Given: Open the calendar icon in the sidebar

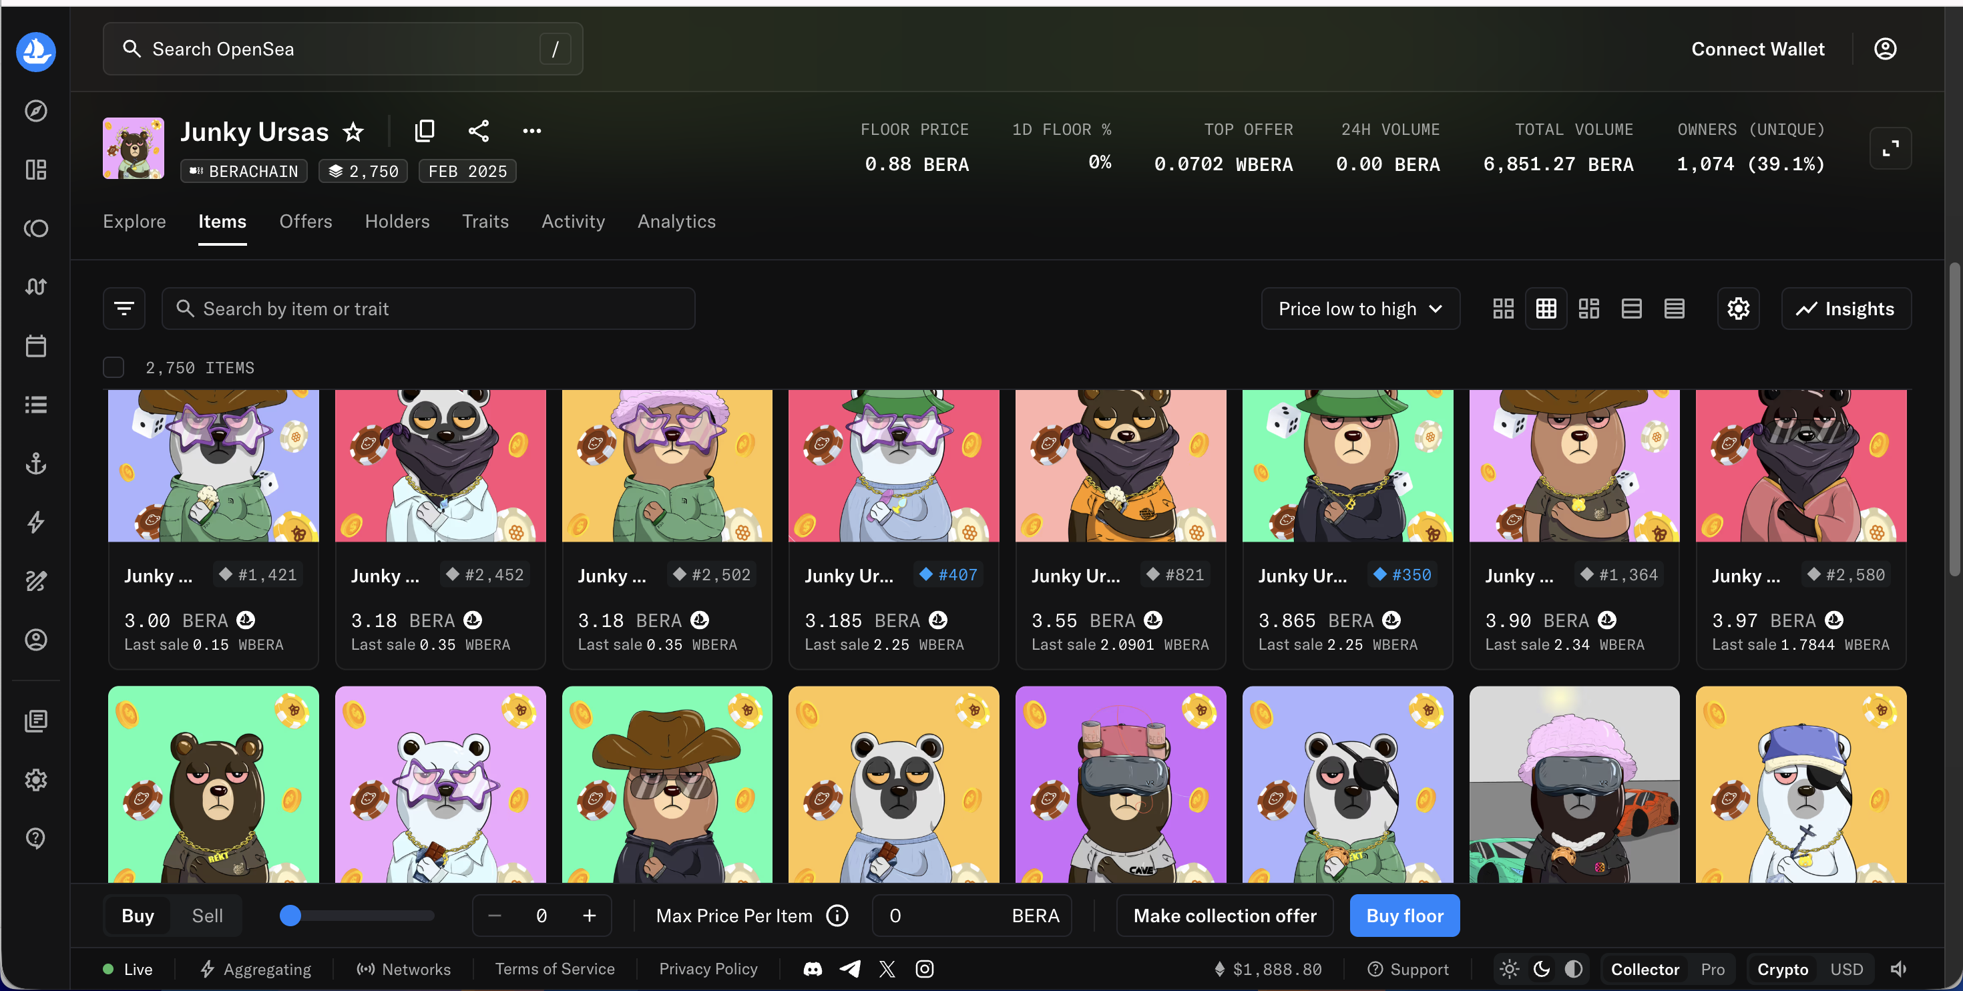Looking at the screenshot, I should 36,345.
